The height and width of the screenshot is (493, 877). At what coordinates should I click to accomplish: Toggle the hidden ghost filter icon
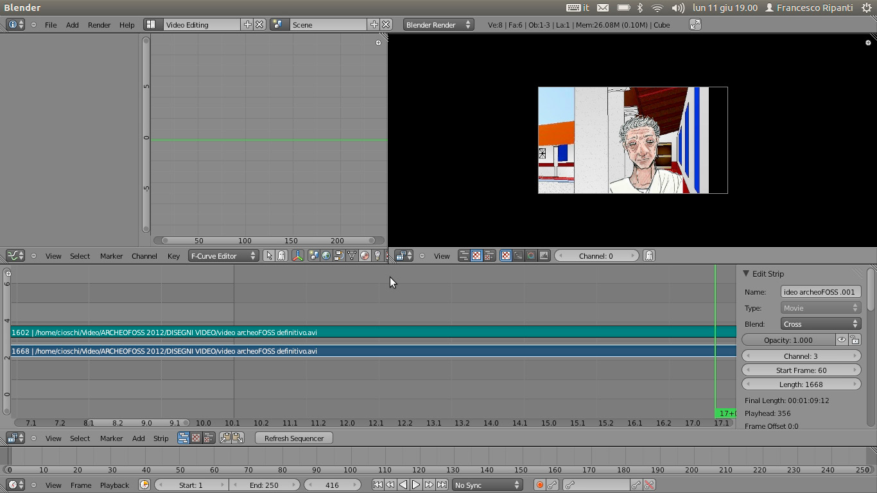[281, 255]
